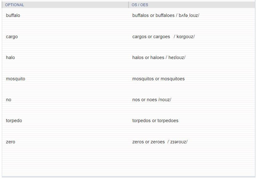
Task: Select the 'nos or noes' plural cell
Action: tap(152, 100)
